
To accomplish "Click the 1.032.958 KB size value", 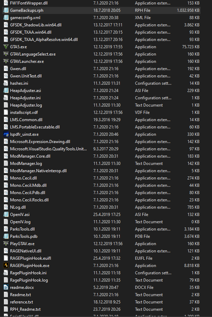I will (x=188, y=10).
